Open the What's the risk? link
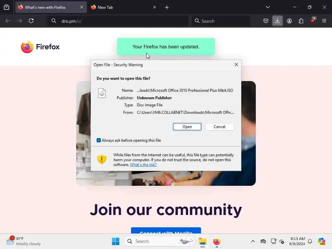The image size is (332, 249). (x=143, y=165)
